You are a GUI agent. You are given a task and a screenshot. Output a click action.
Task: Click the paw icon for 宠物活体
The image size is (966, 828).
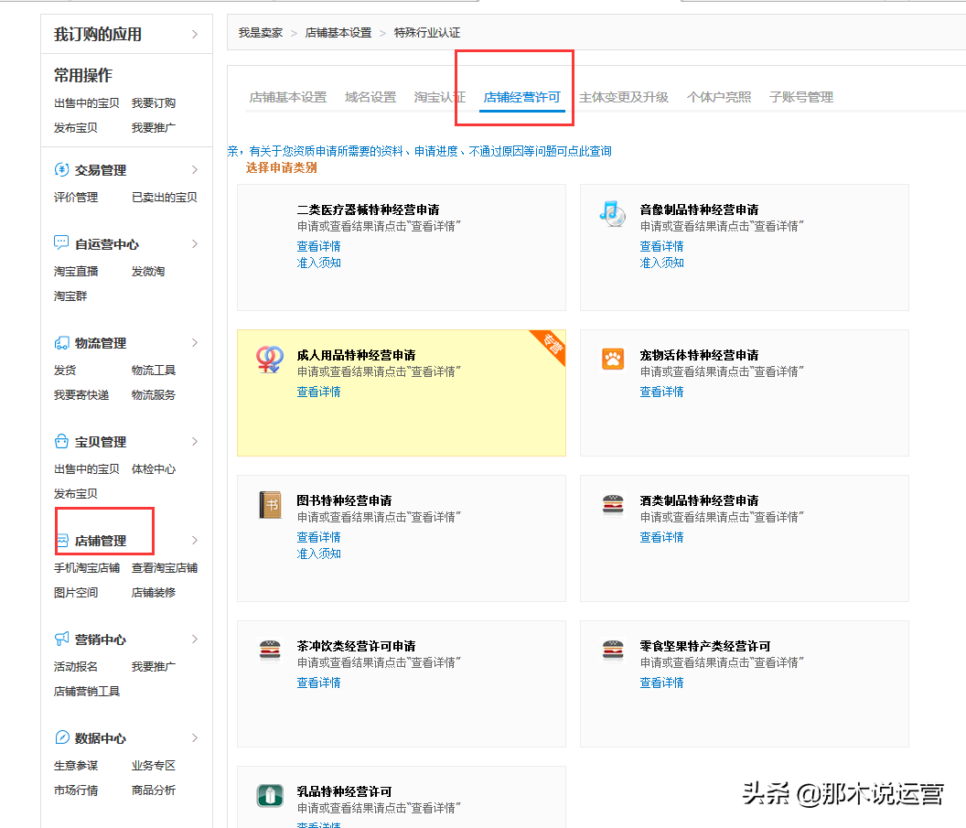pos(613,359)
